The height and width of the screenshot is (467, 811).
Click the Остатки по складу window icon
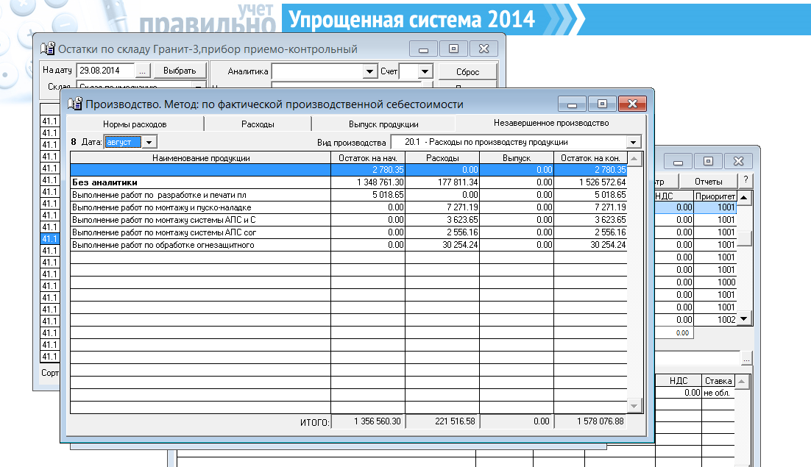point(48,49)
